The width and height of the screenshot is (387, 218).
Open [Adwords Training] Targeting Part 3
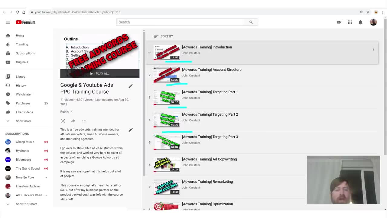210,137
